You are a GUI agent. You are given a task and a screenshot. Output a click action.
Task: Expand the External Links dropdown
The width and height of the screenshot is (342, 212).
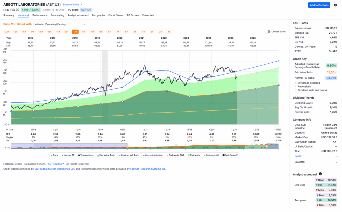[73, 4]
